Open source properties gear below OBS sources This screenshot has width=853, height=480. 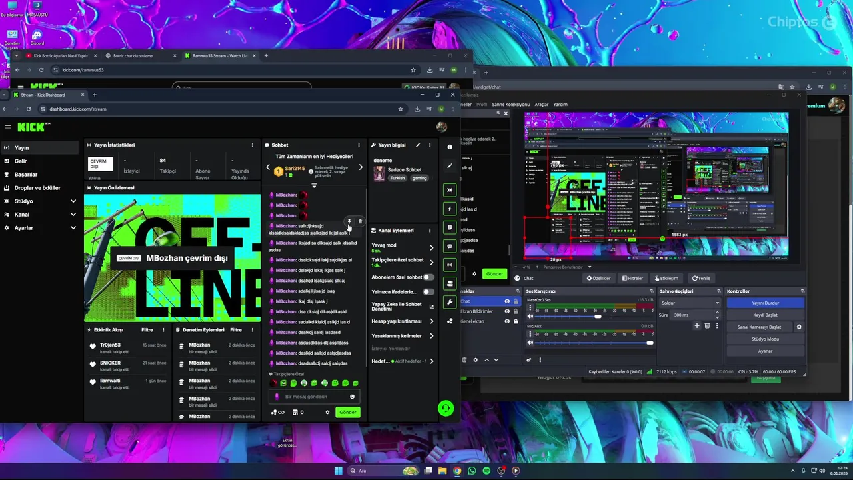point(475,360)
